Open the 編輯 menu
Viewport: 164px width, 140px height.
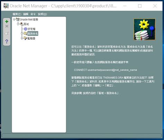(26, 14)
